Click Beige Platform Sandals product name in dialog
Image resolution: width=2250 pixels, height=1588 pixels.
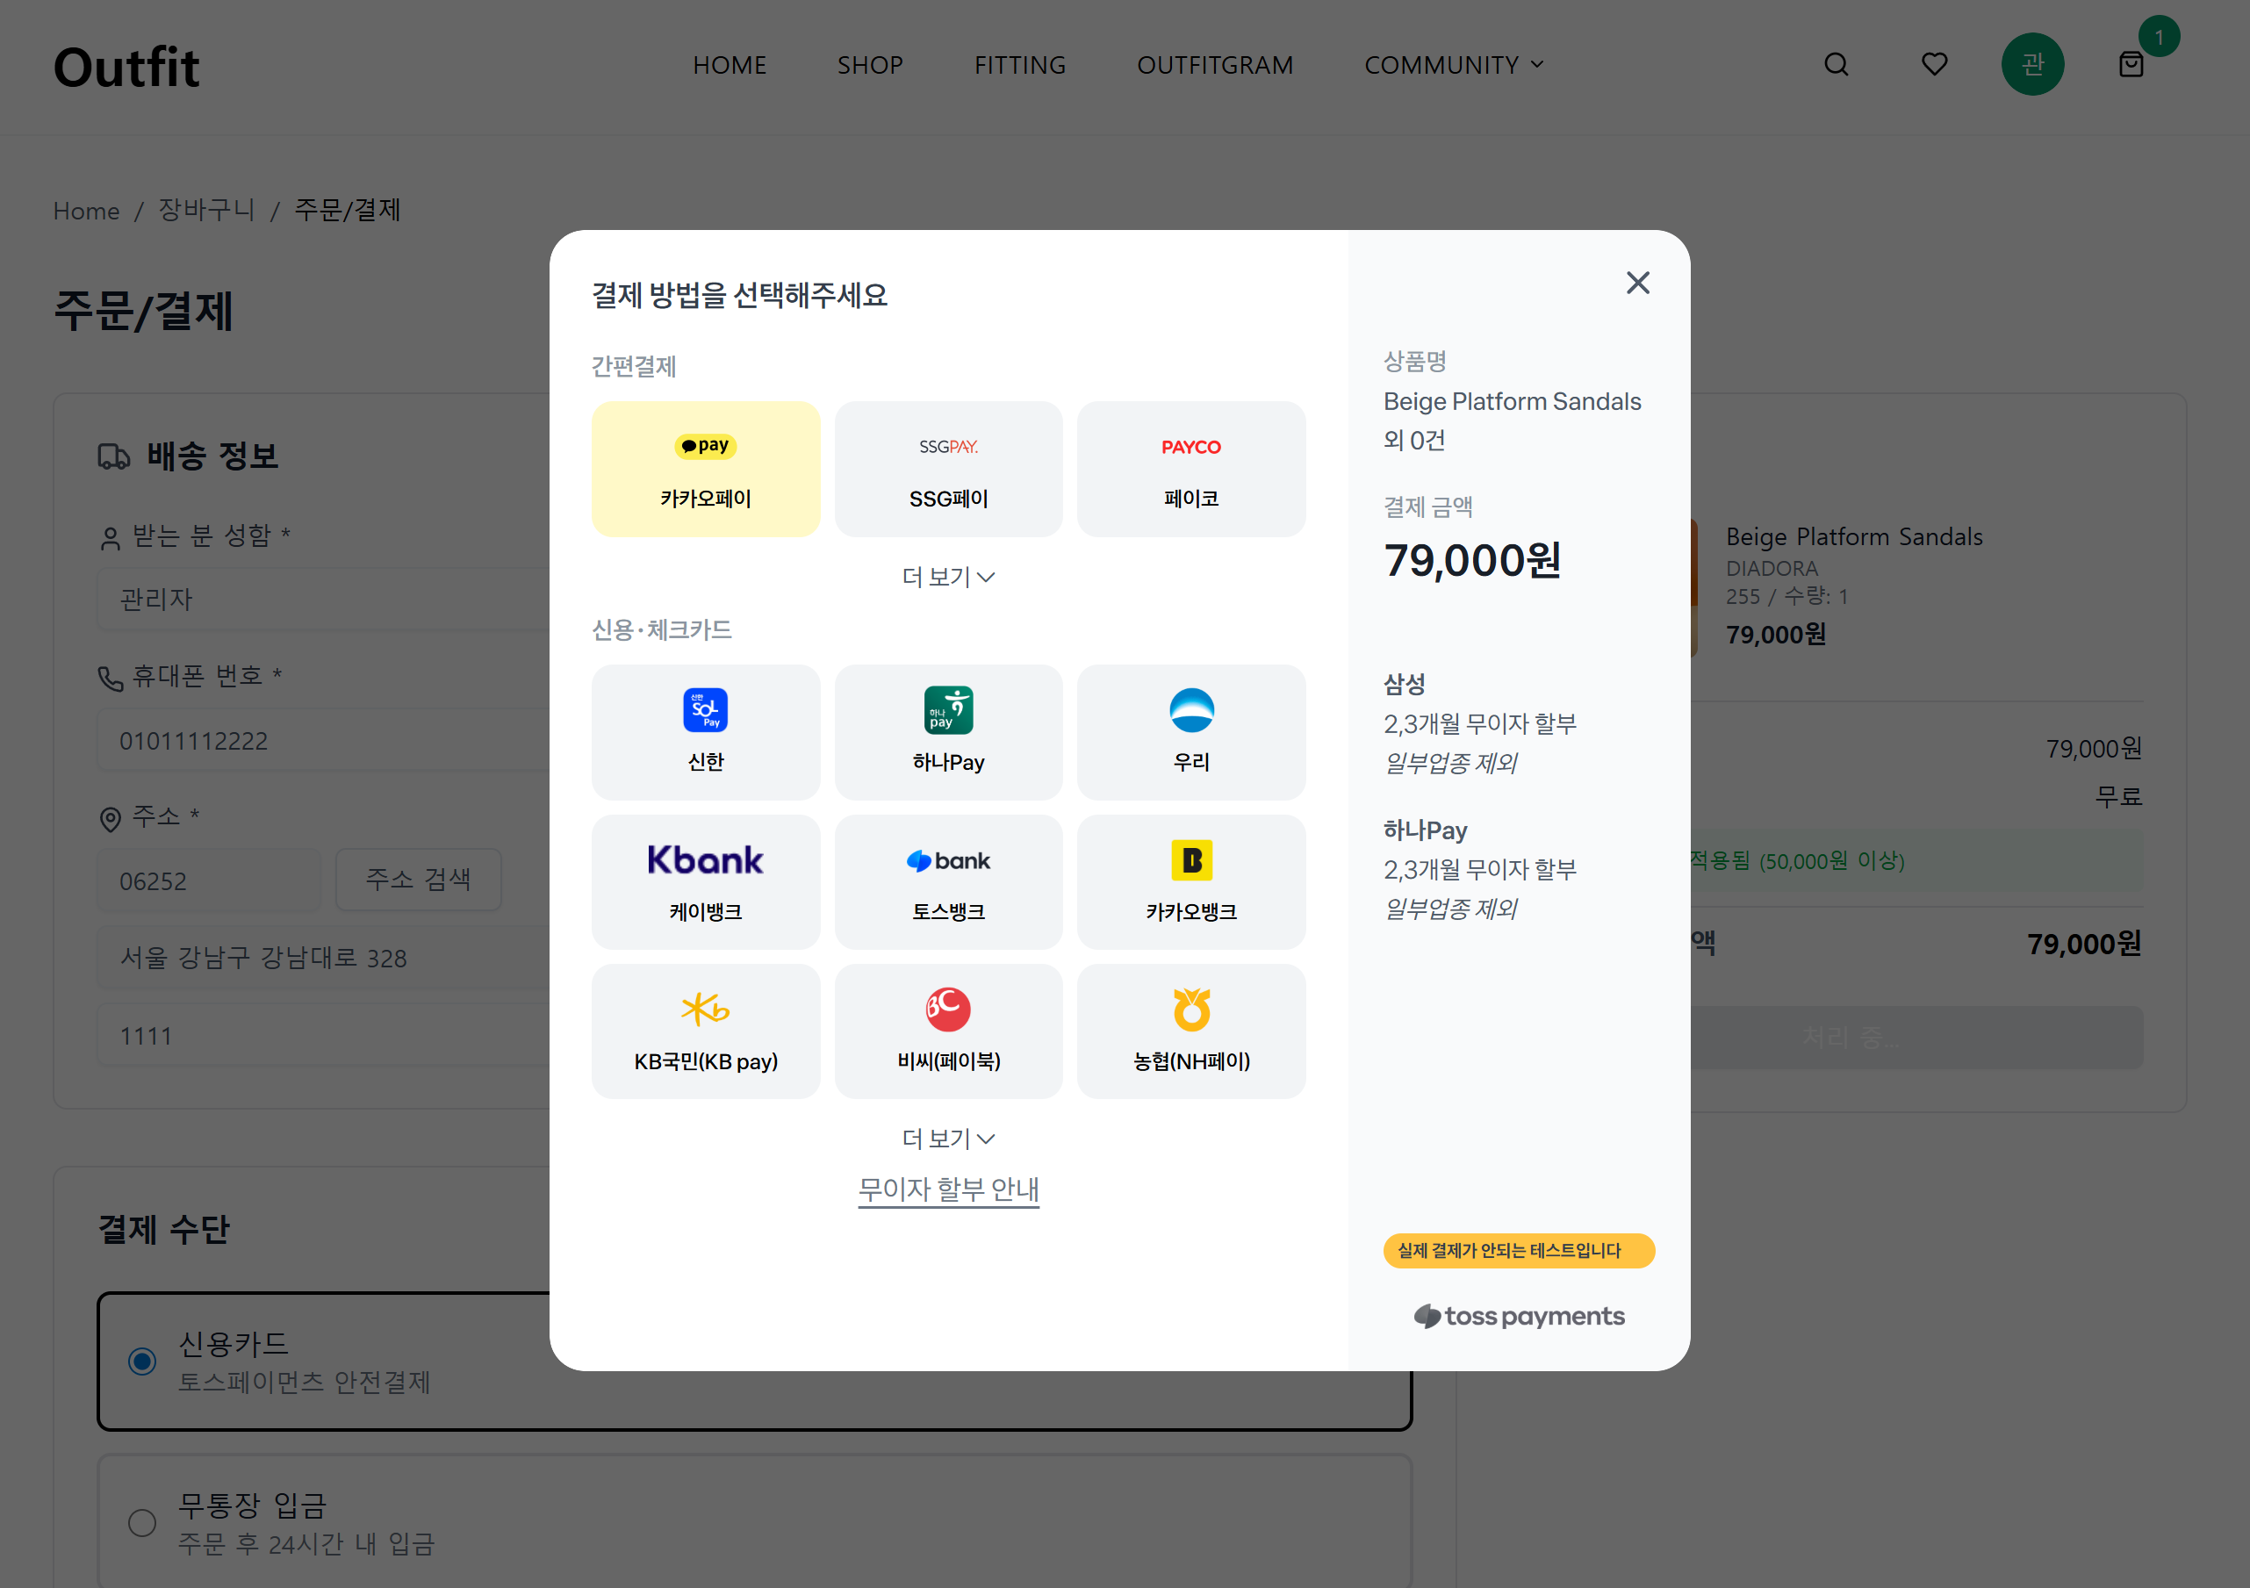[x=1512, y=402]
